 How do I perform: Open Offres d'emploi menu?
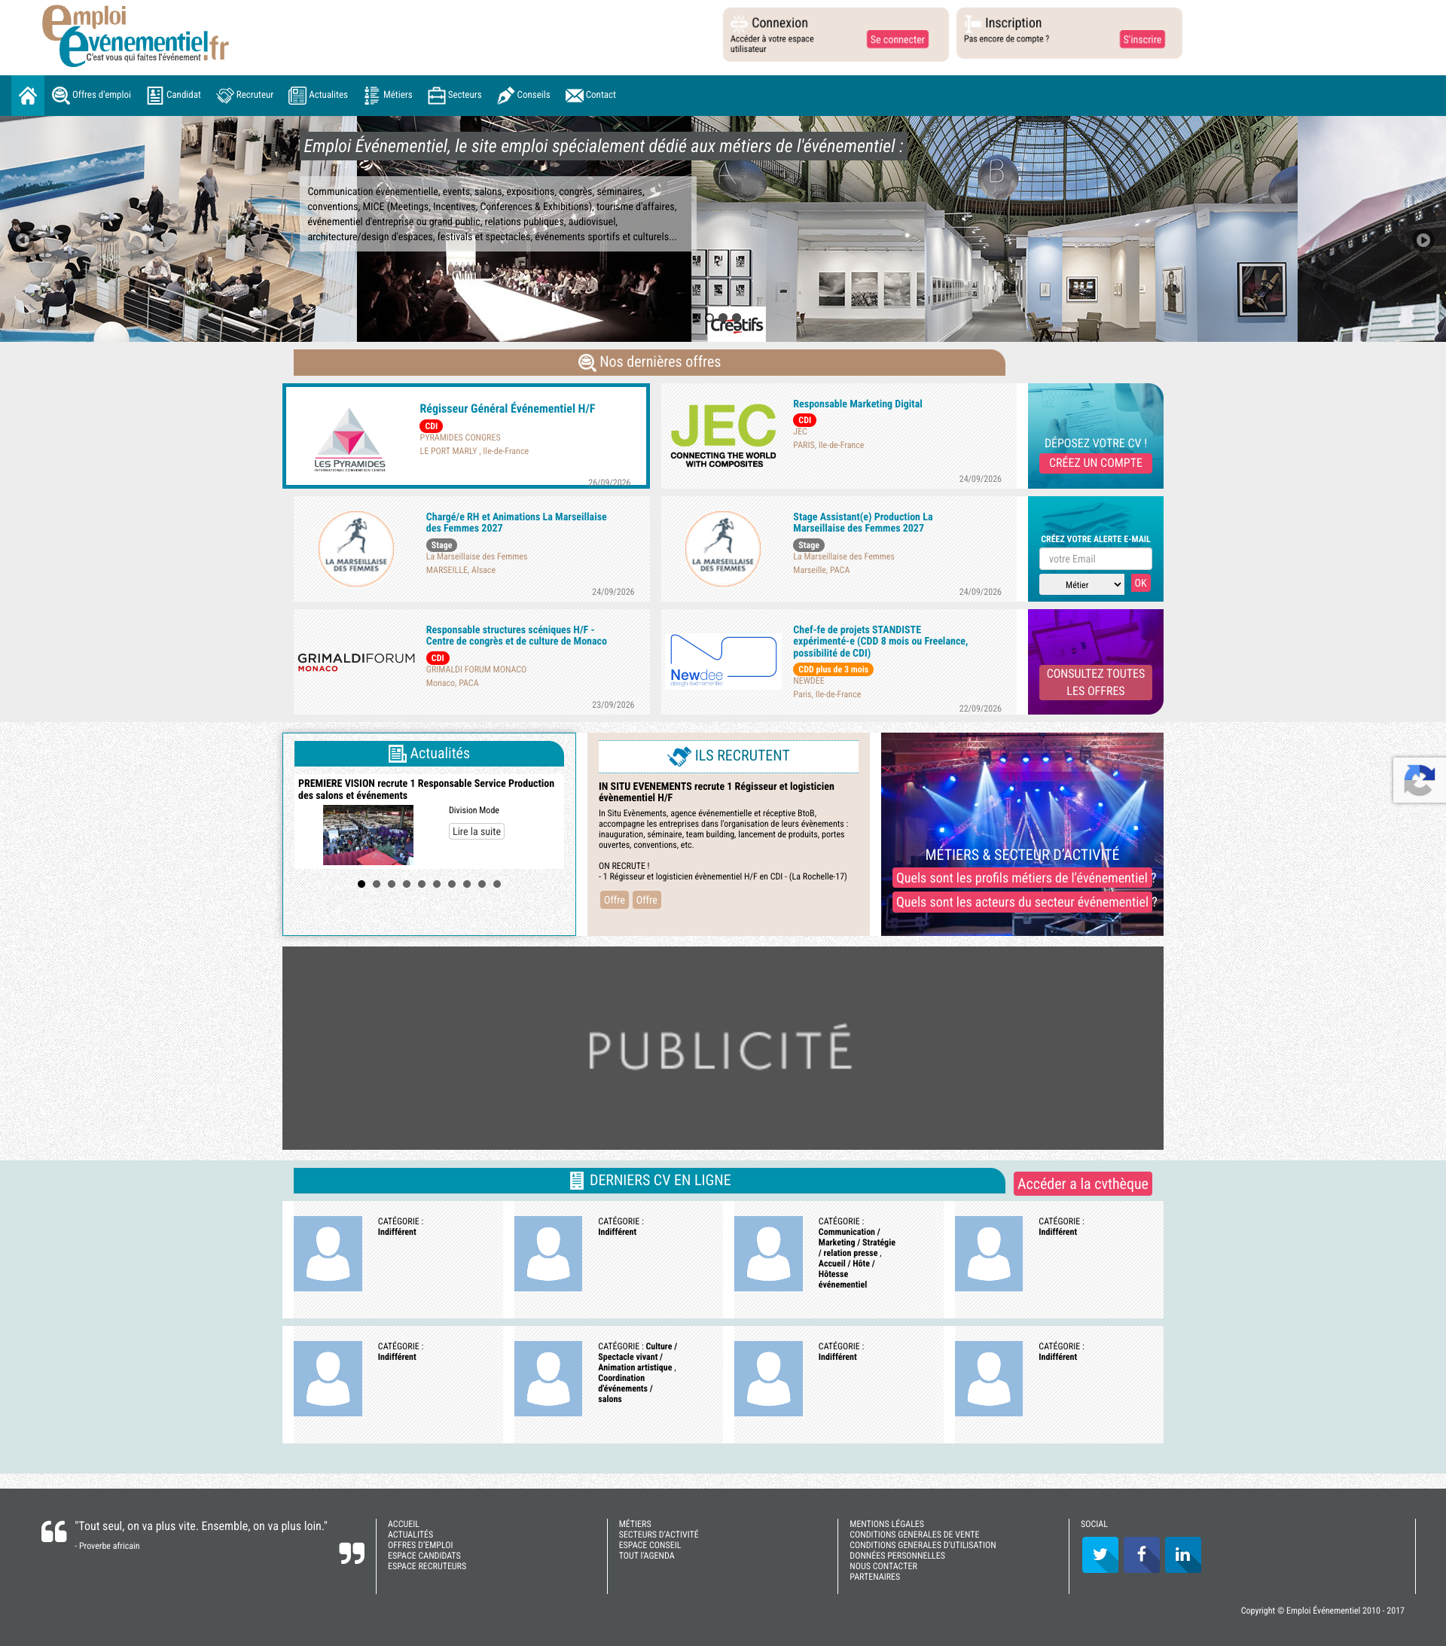click(x=92, y=95)
